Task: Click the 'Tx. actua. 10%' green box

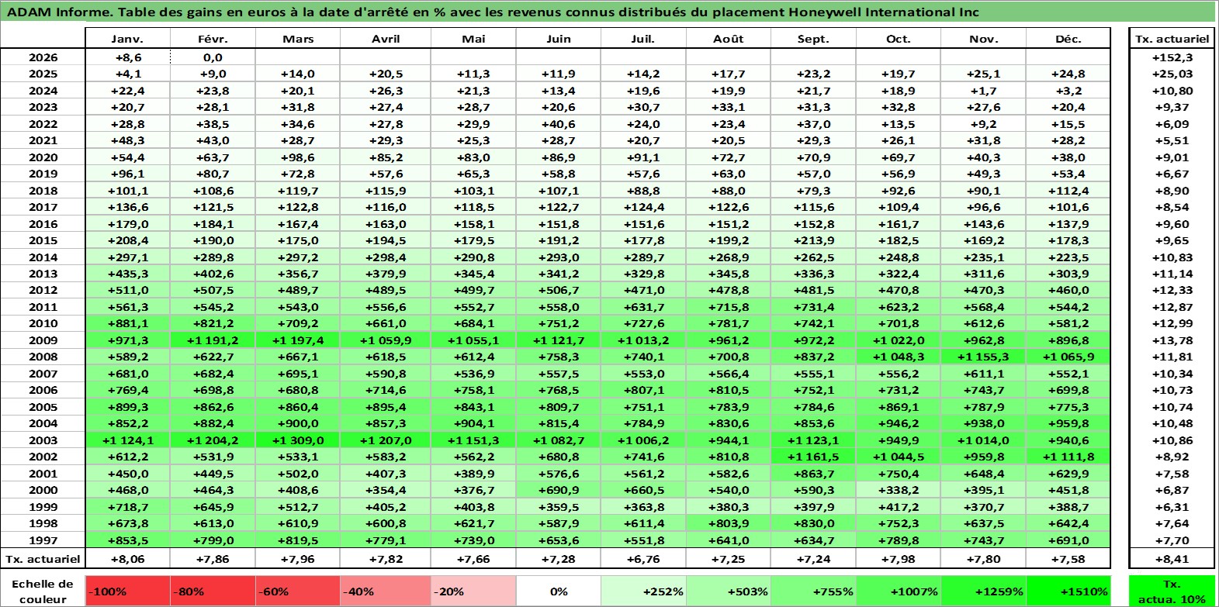Action: [1172, 591]
